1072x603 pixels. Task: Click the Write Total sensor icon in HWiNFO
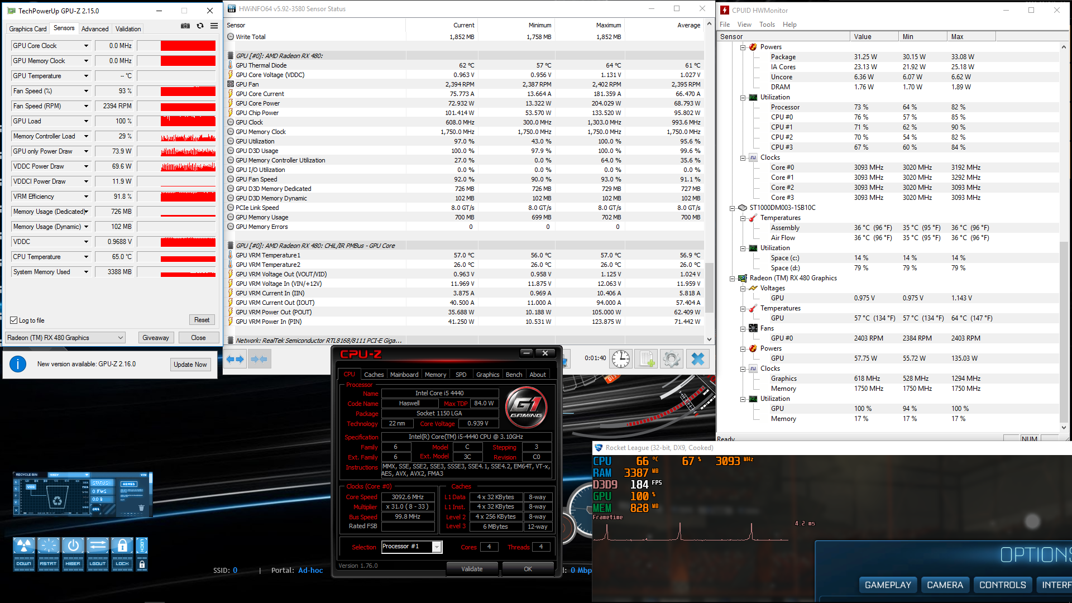click(231, 37)
